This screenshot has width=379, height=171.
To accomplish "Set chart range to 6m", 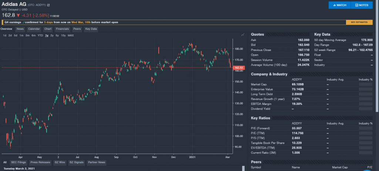I will coord(34,35).
